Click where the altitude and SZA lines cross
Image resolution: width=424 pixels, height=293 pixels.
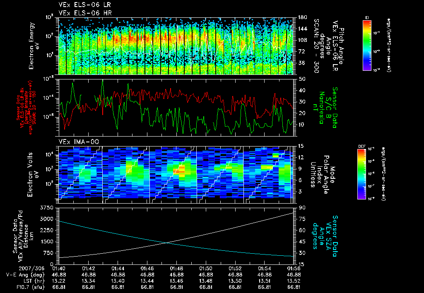[166, 243]
